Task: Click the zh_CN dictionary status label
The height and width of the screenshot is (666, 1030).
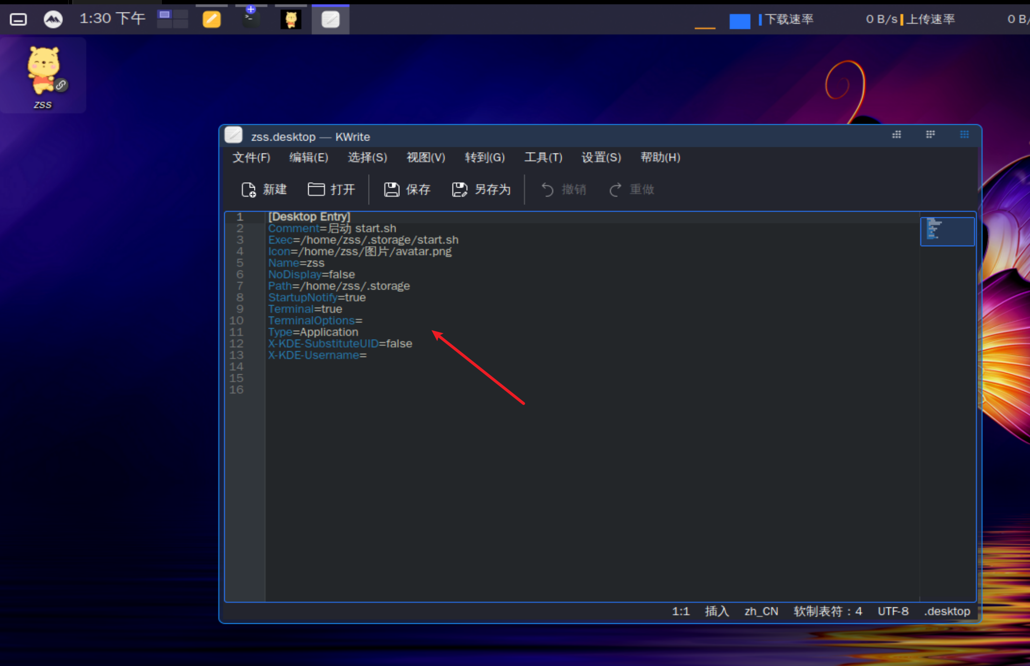Action: pos(761,611)
